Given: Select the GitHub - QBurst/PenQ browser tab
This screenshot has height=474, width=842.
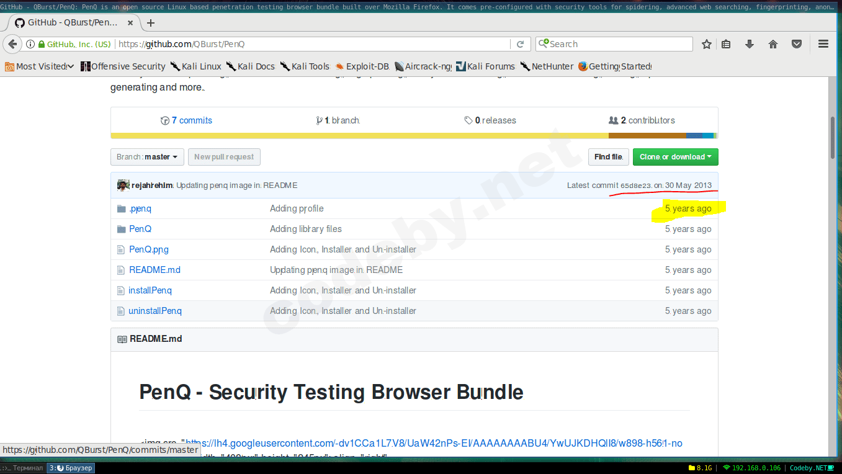Looking at the screenshot, I should point(74,23).
